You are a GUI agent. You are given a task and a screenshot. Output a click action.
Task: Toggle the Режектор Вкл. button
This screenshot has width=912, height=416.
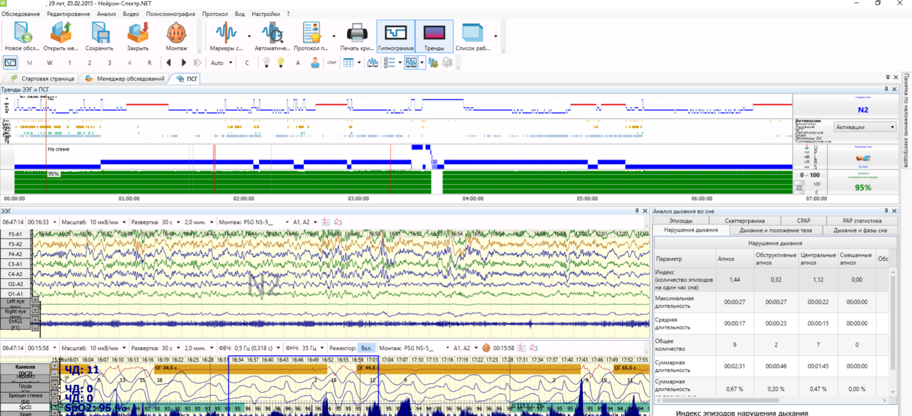tap(366, 348)
